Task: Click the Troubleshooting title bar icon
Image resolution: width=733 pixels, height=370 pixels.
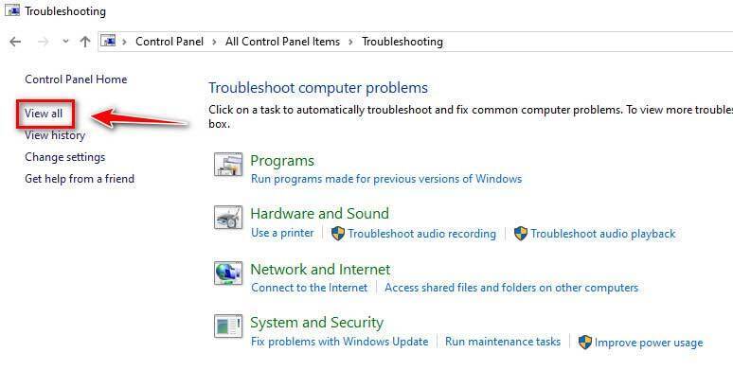Action: click(12, 10)
